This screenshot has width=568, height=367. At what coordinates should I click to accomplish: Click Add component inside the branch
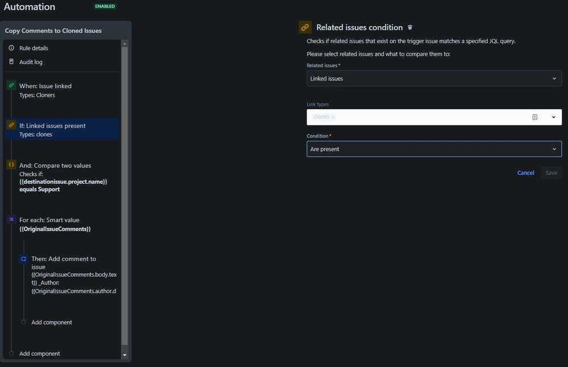(x=52, y=322)
